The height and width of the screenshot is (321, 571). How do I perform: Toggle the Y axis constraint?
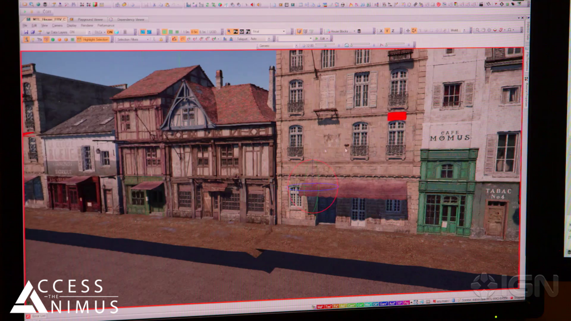coord(387,31)
